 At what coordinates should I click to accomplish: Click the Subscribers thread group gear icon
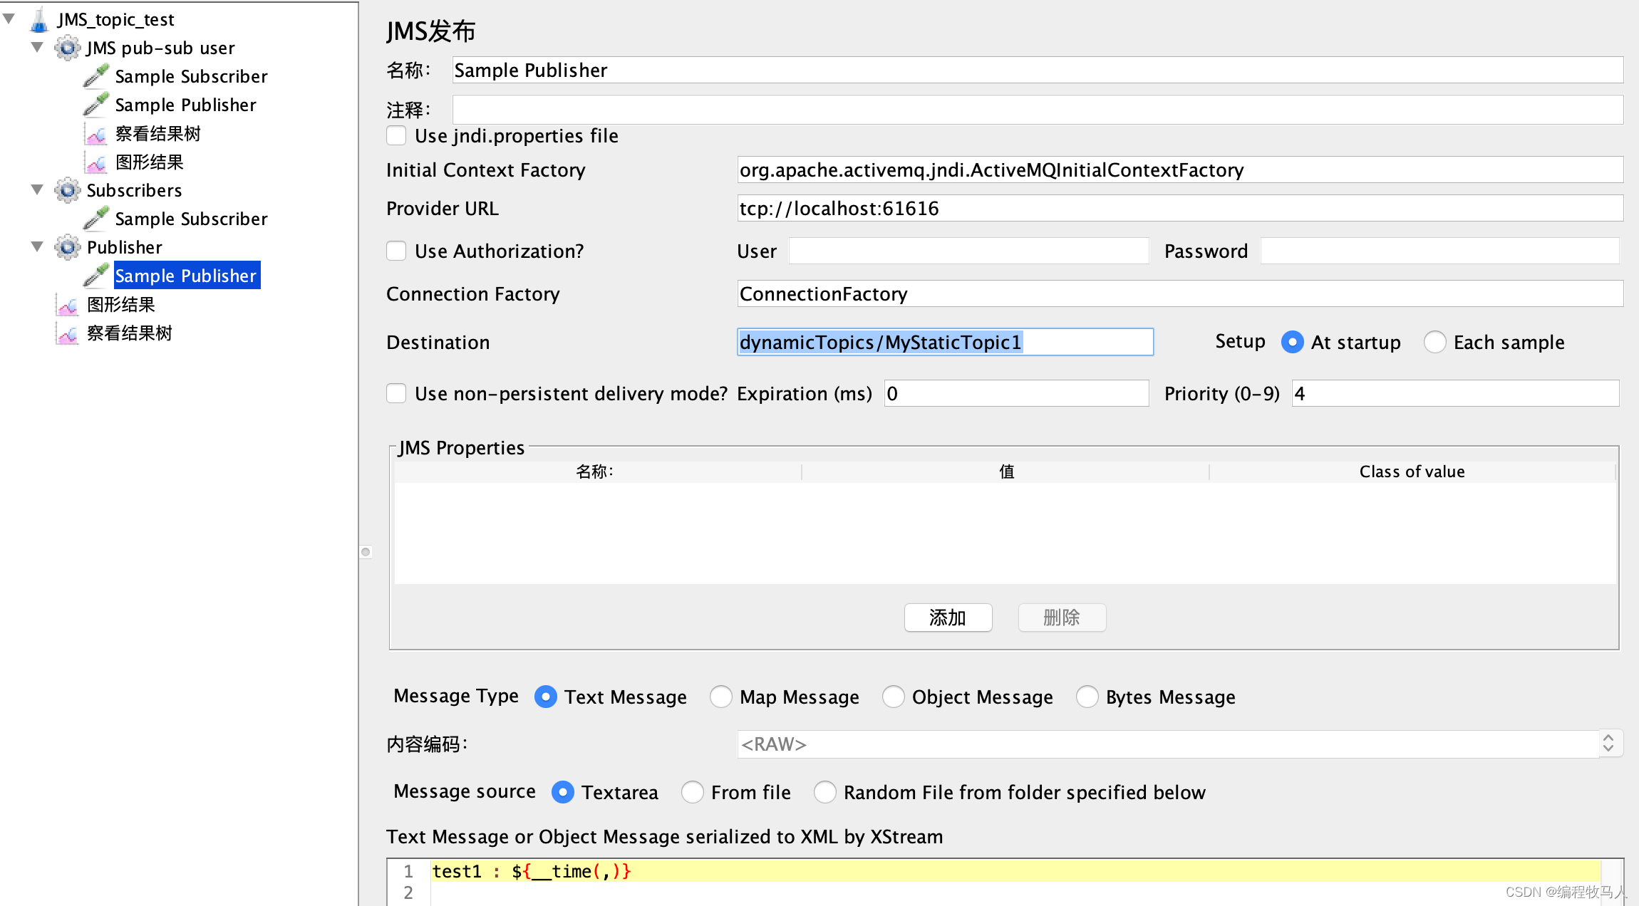[x=67, y=191]
